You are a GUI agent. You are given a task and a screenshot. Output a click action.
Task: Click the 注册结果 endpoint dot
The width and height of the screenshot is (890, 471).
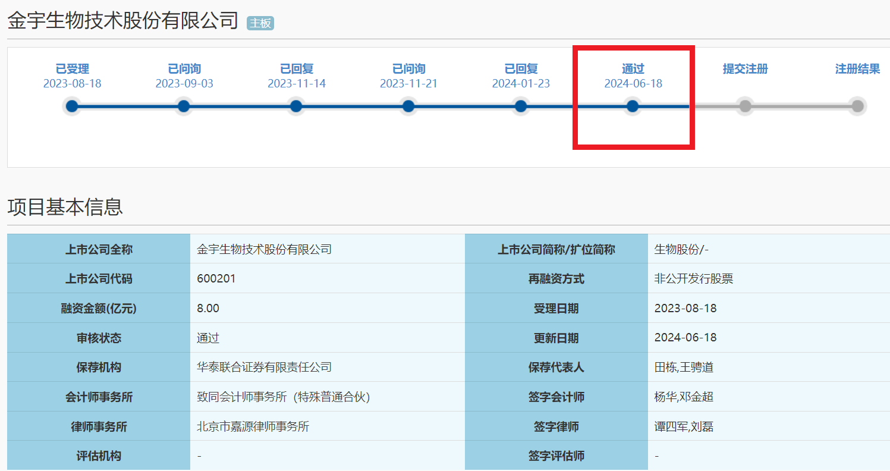click(857, 106)
